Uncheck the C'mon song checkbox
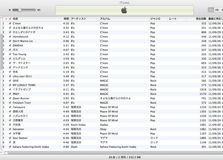This screenshot has height=160, width=223. coord(10,23)
